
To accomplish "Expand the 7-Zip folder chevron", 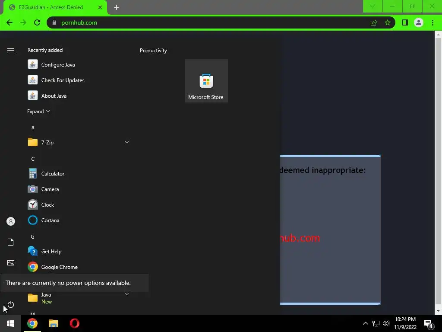I will click(x=127, y=142).
